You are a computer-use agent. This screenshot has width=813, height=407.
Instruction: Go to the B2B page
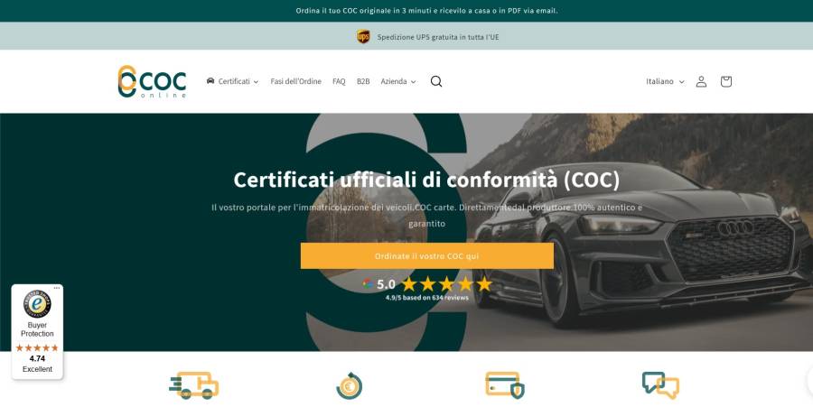pyautogui.click(x=363, y=81)
